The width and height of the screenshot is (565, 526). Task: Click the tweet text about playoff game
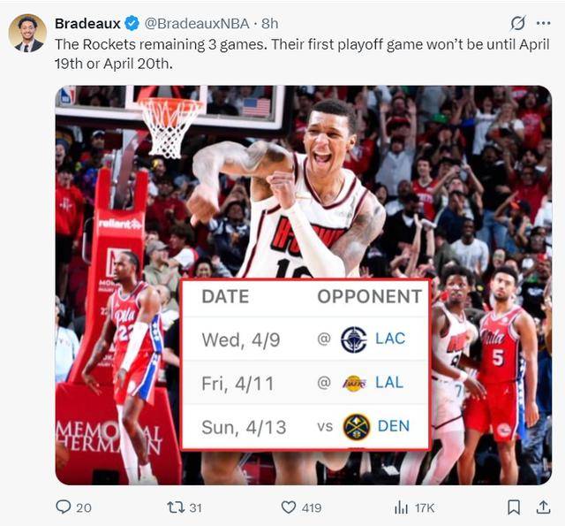[302, 54]
